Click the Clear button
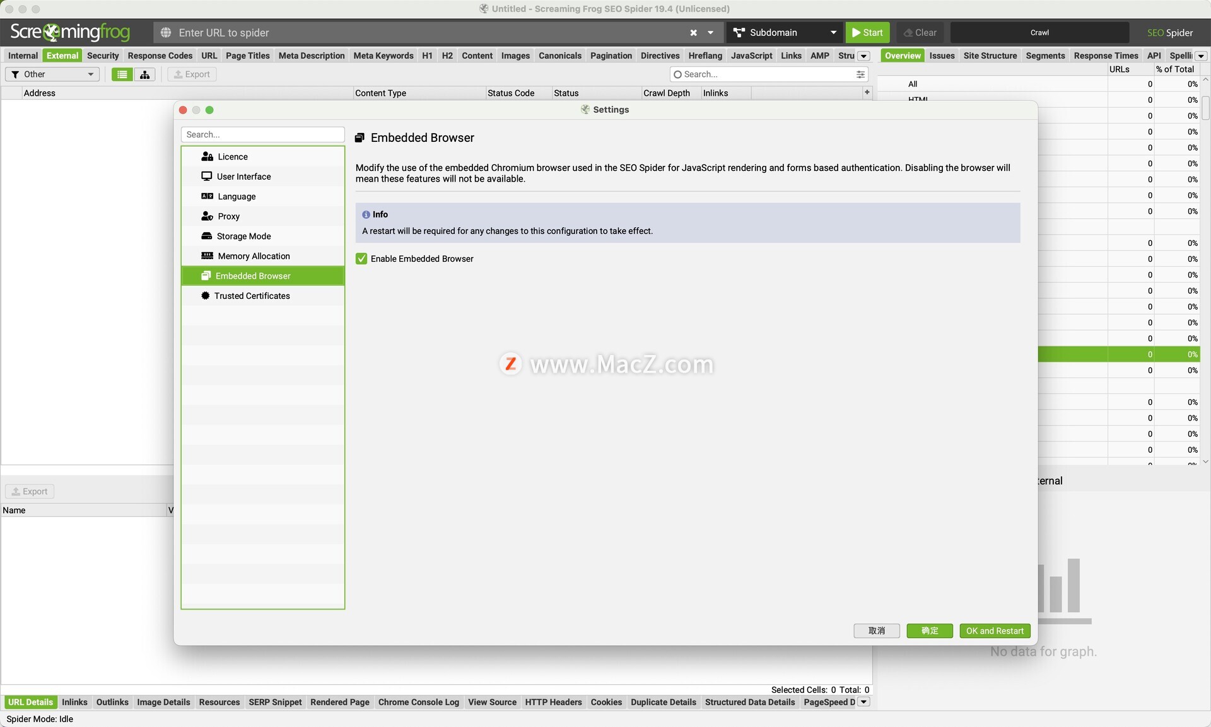 (920, 33)
